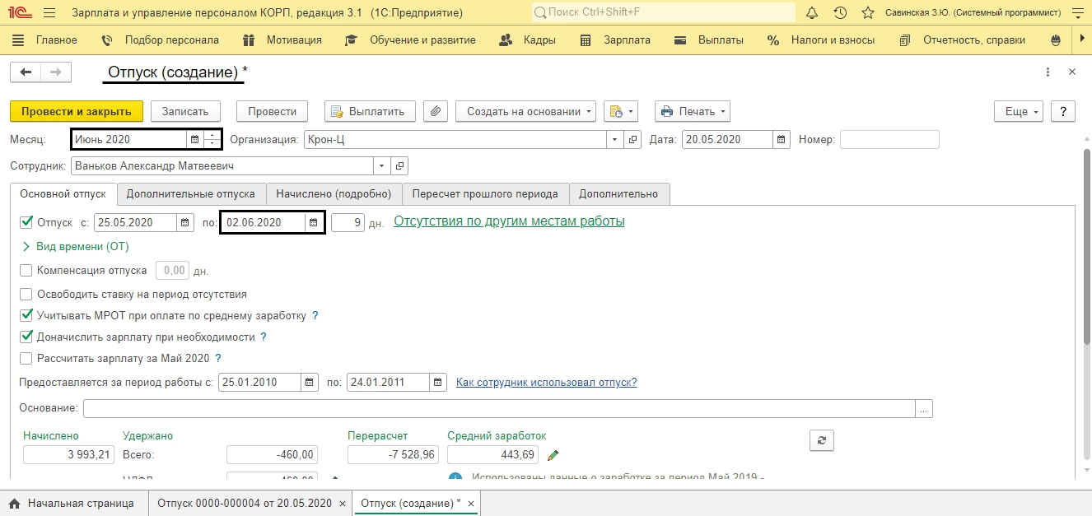The height and width of the screenshot is (516, 1092).
Task: Open the history clock icon
Action: 840,13
